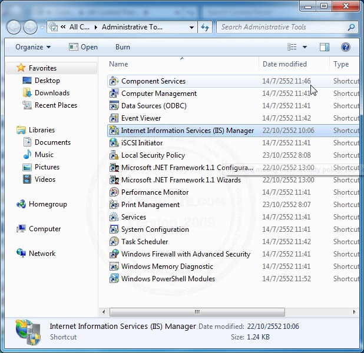Select the Task Scheduler icon
Screen dimensions: 364x353
[114, 242]
